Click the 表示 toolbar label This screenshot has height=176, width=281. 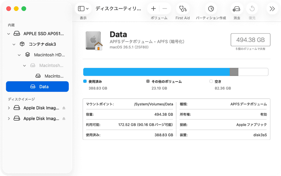pyautogui.click(x=83, y=18)
